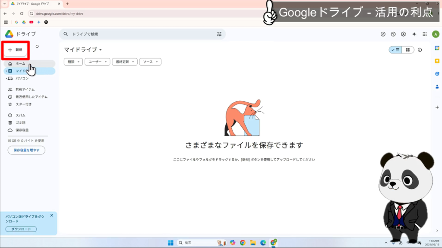This screenshot has width=442, height=248.
Task: Open the ソース filter dropdown
Action: coord(150,62)
